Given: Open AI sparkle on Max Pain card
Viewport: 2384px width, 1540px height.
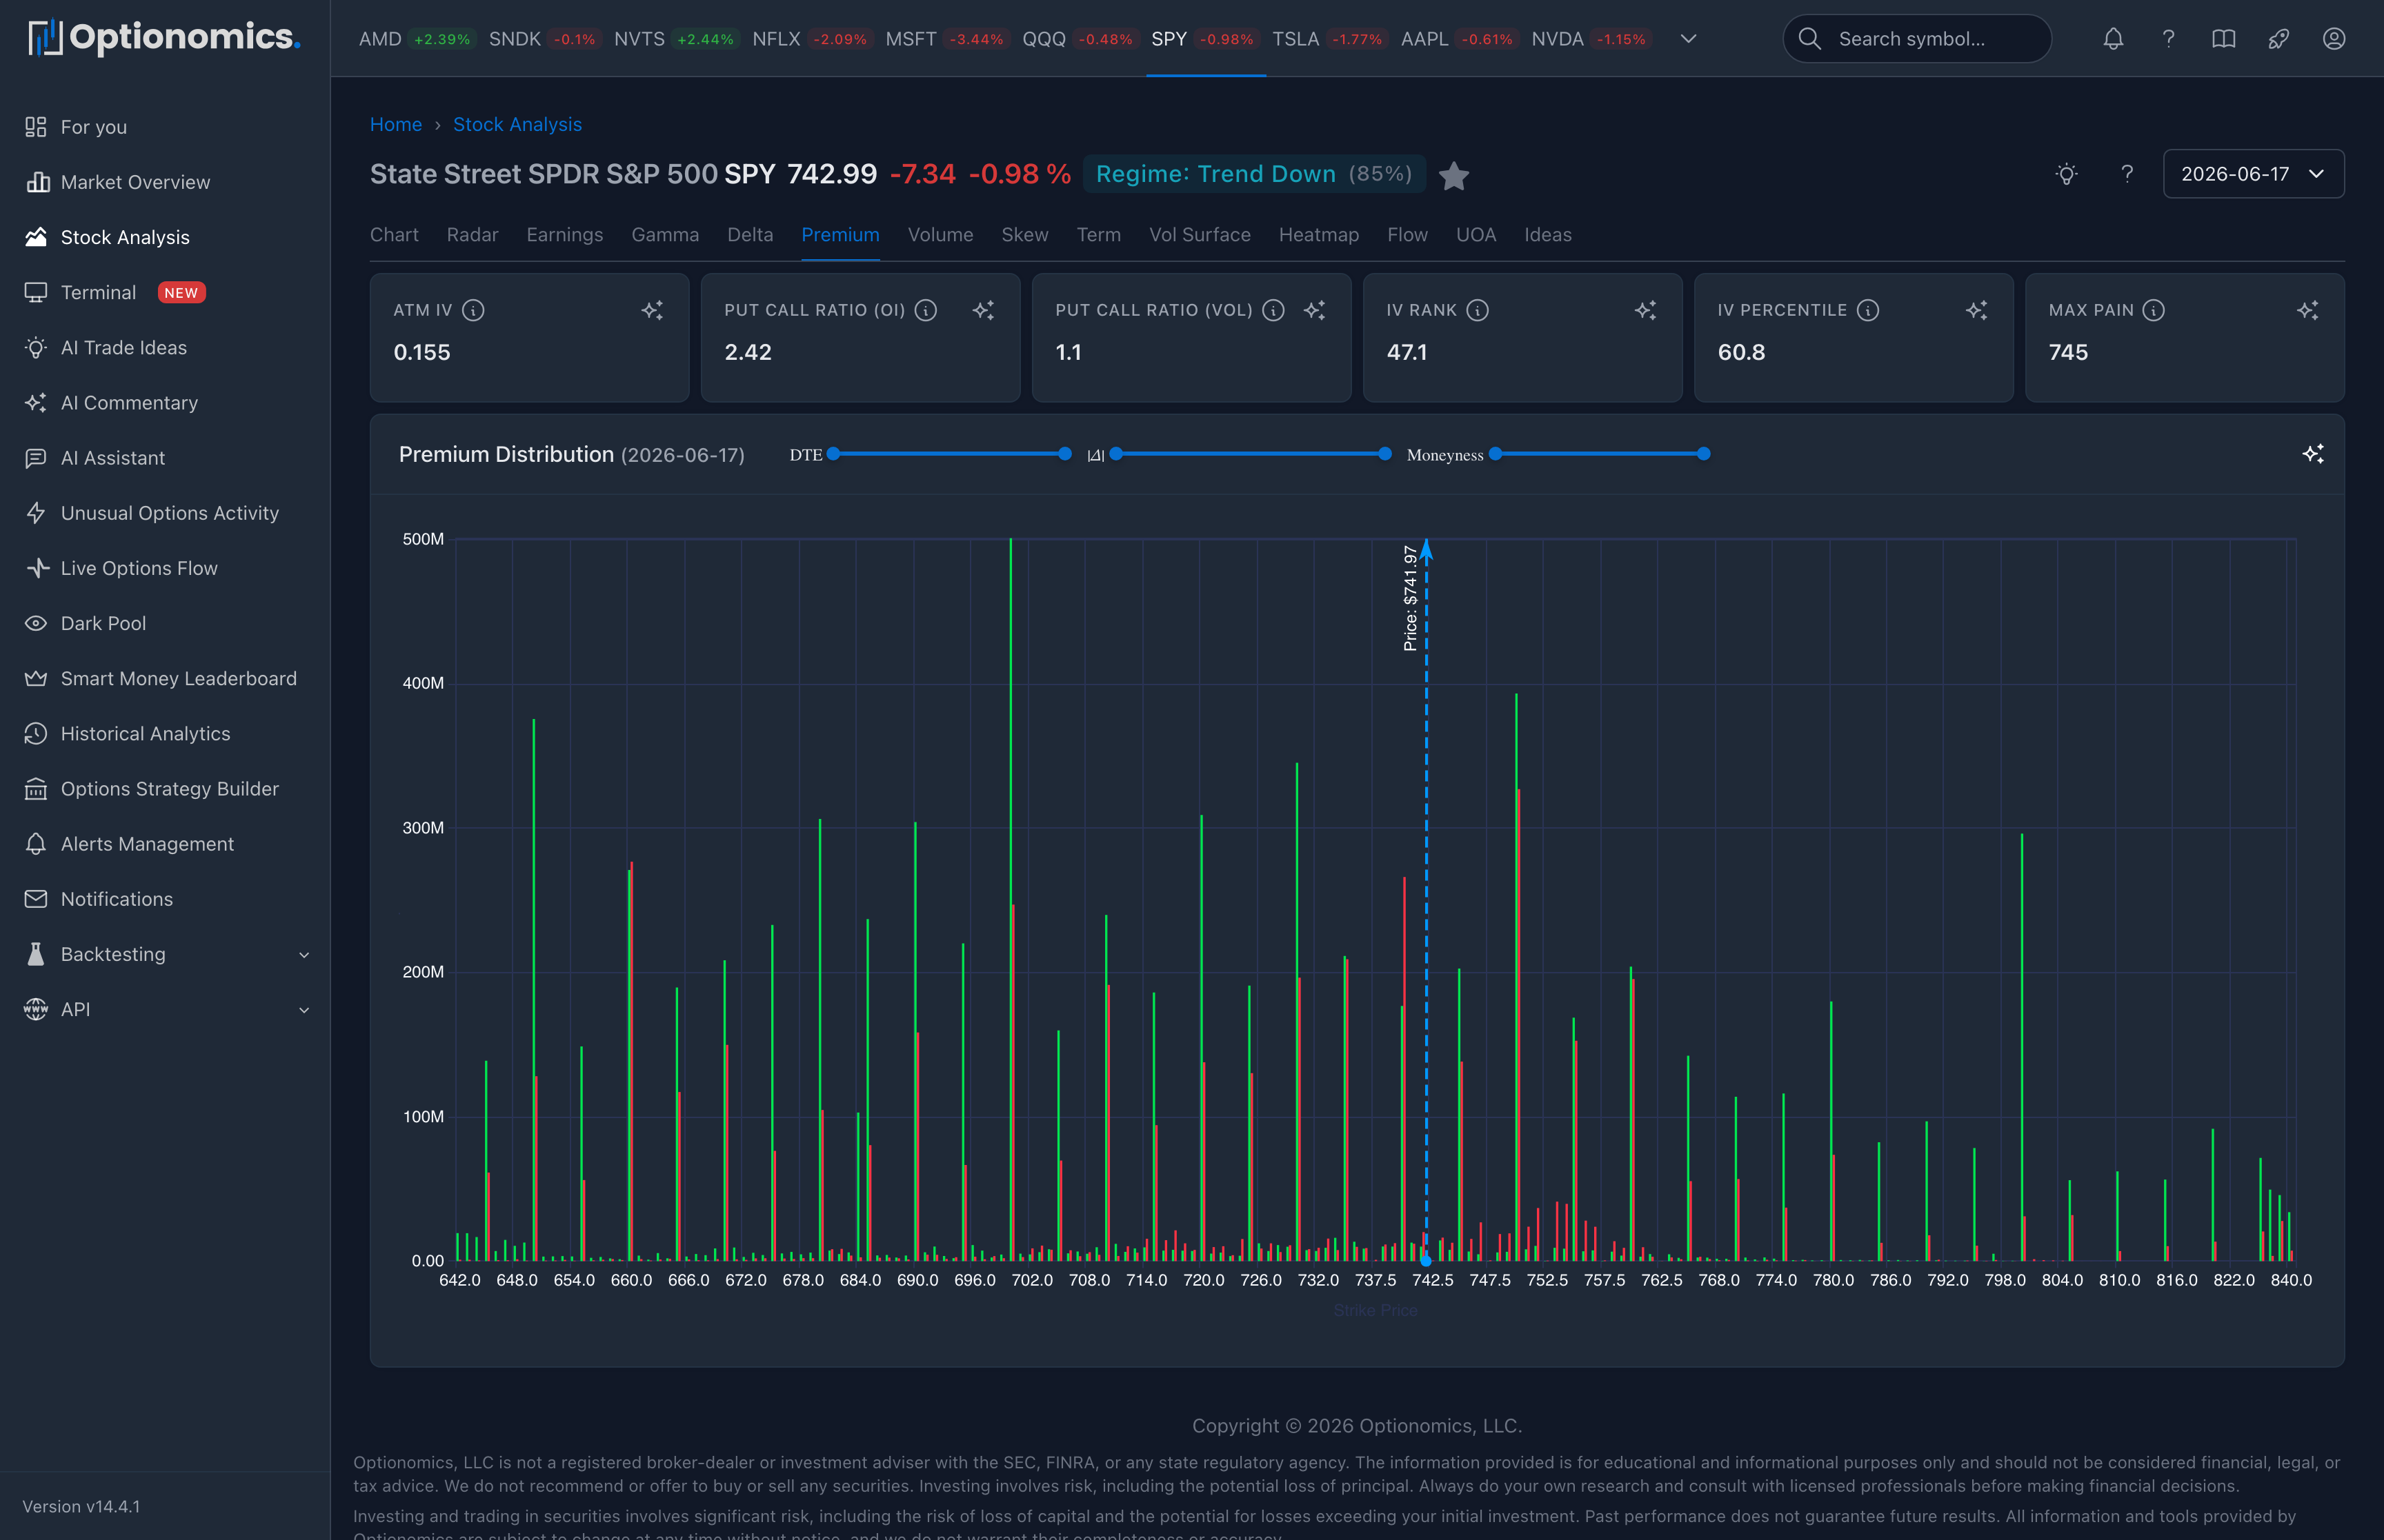Looking at the screenshot, I should [x=2308, y=310].
